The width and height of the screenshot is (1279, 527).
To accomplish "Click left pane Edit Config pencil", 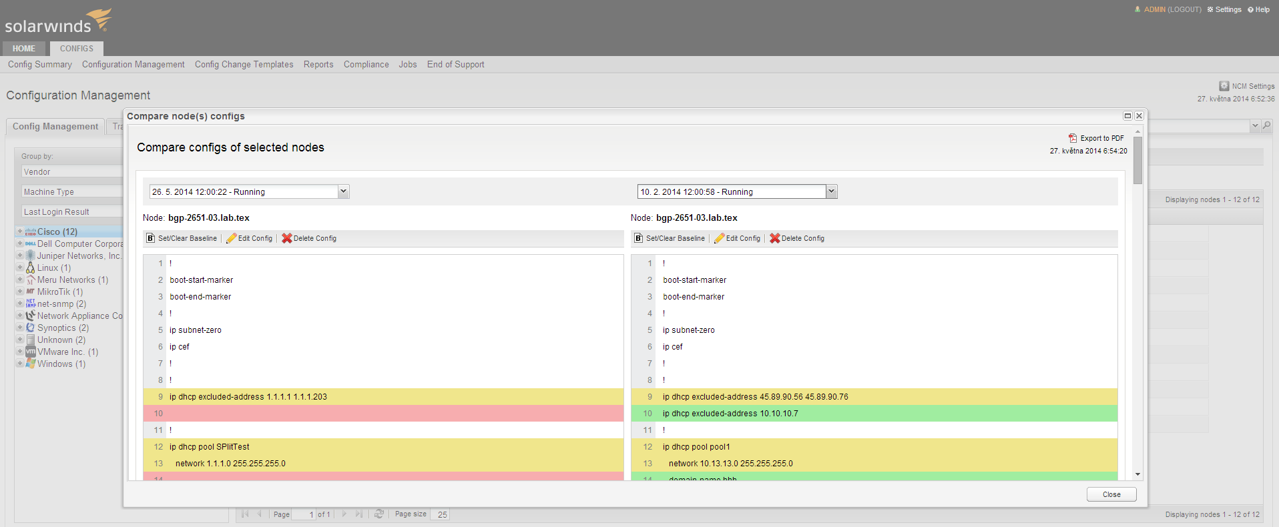I will point(232,238).
